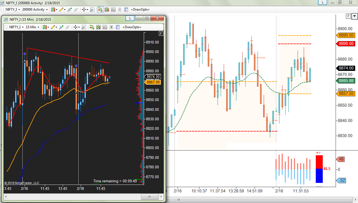Screen dimensions: 358x203
Task: Open chart properties icon in main toolbar
Action: pos(126,9)
